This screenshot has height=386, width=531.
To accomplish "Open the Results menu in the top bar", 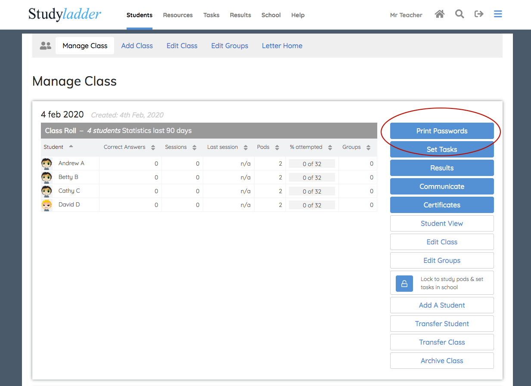I will point(240,15).
